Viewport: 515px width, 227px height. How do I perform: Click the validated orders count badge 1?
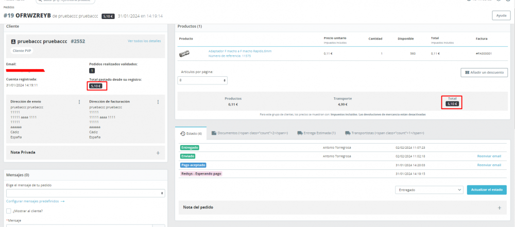[92, 71]
